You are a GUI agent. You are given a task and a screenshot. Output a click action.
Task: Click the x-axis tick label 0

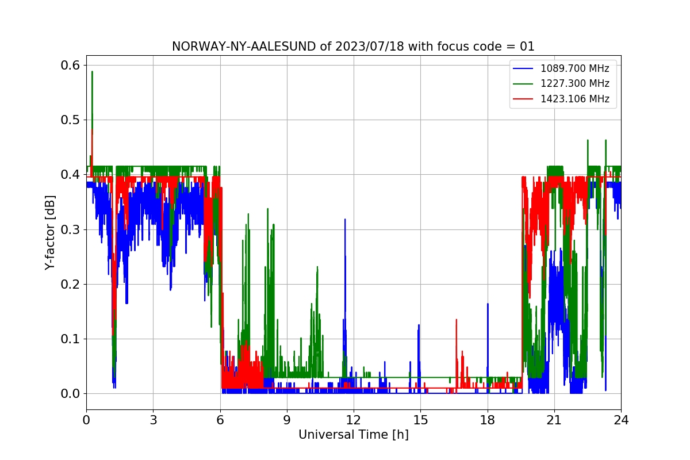(86, 419)
